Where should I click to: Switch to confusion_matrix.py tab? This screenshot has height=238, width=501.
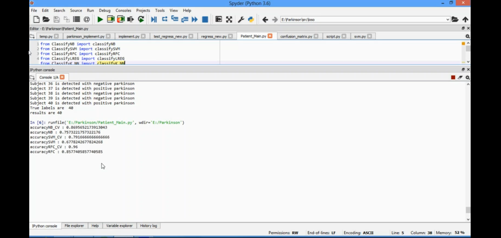296,36
